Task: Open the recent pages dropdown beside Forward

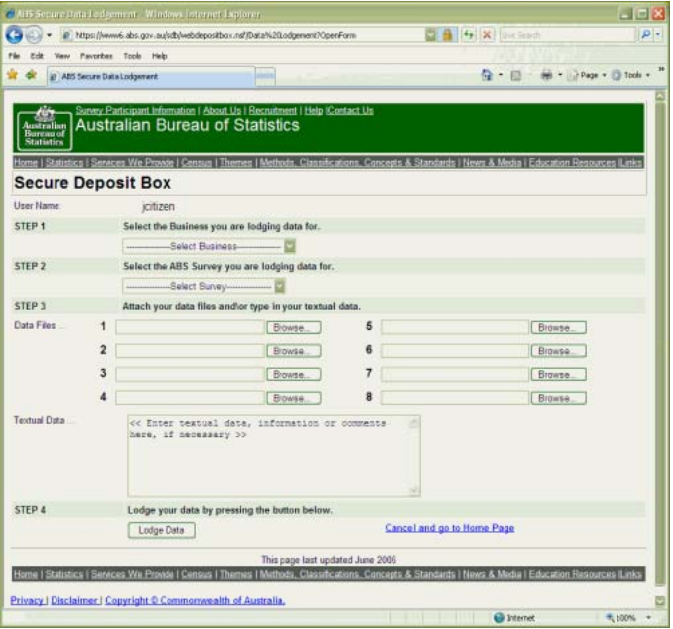Action: click(x=49, y=35)
